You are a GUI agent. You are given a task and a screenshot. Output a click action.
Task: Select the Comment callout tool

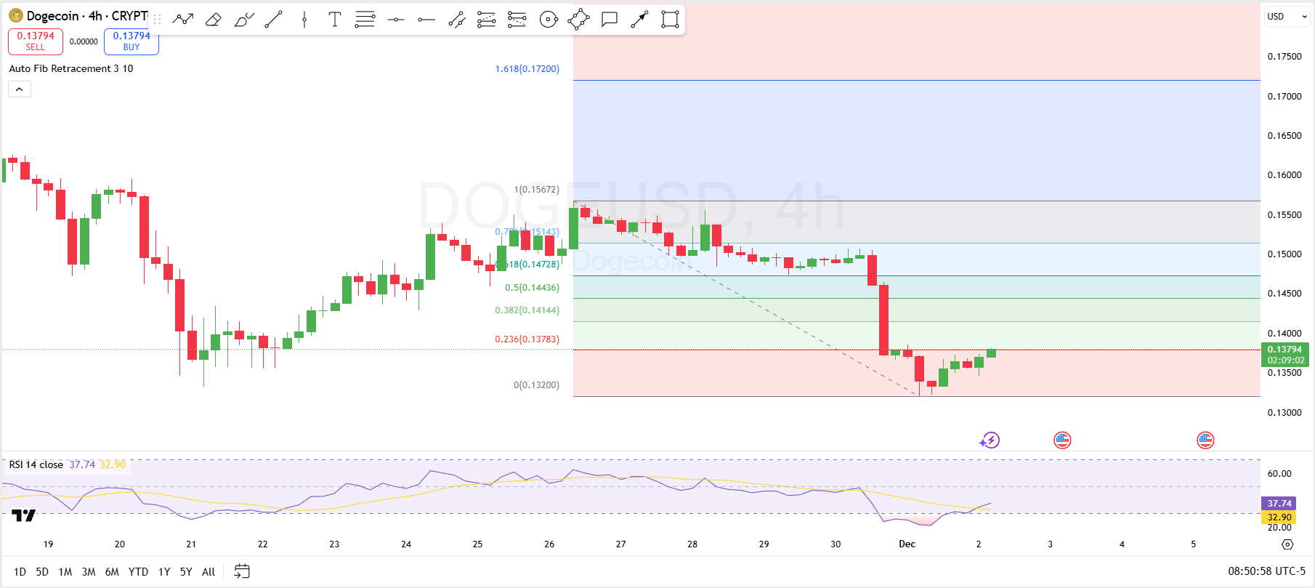(609, 20)
